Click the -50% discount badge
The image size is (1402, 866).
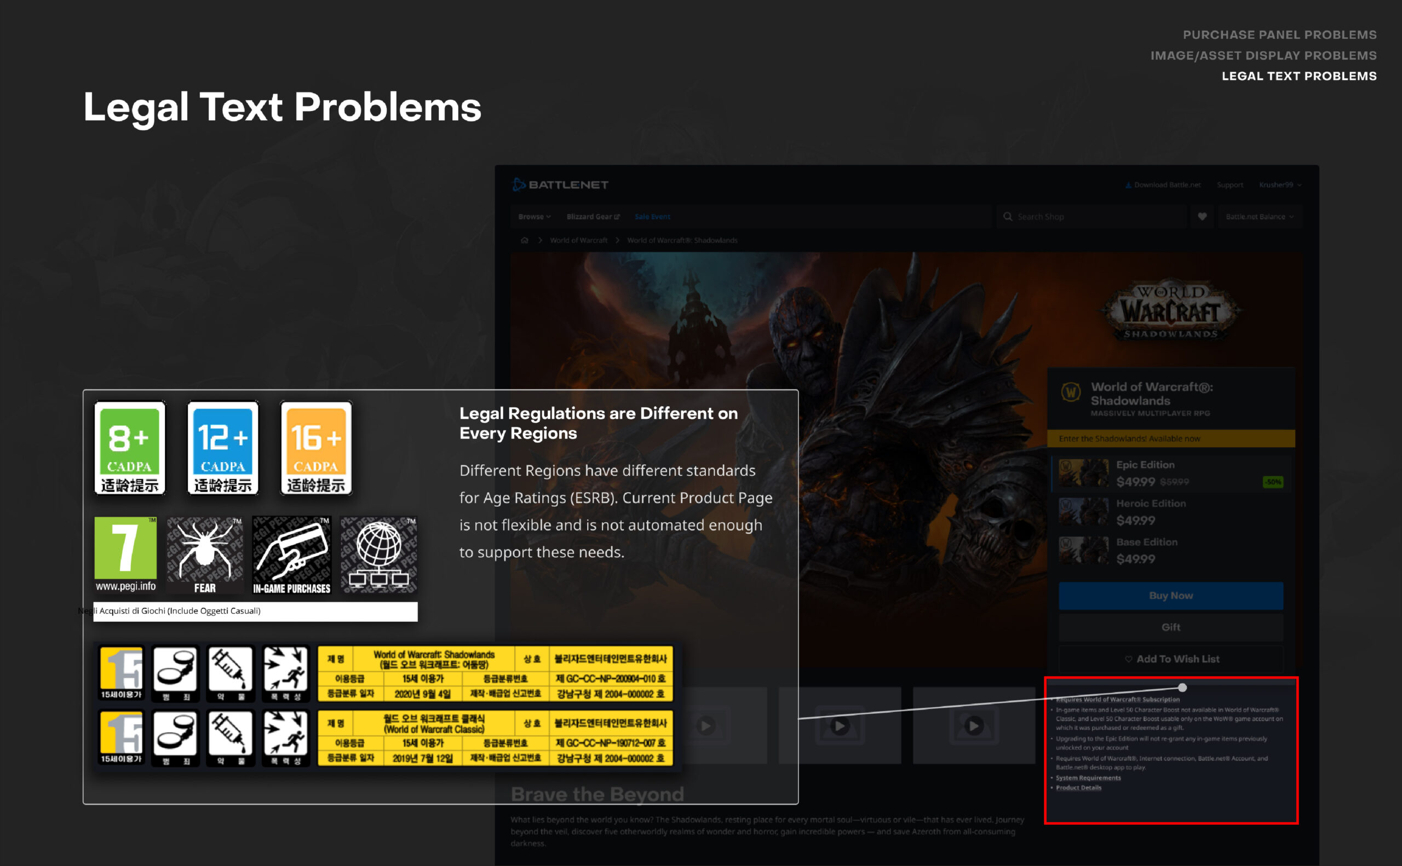(1273, 482)
